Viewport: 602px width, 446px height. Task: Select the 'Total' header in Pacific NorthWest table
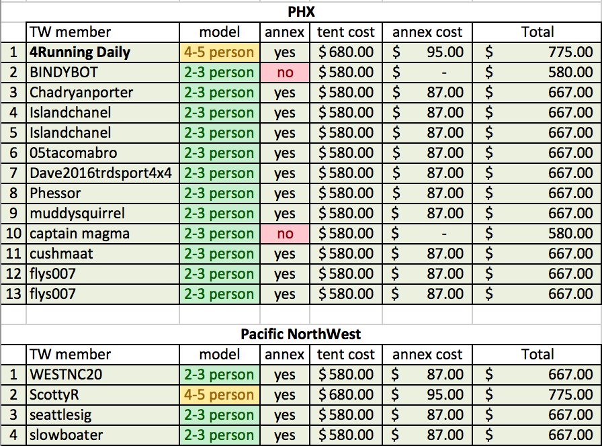(537, 355)
